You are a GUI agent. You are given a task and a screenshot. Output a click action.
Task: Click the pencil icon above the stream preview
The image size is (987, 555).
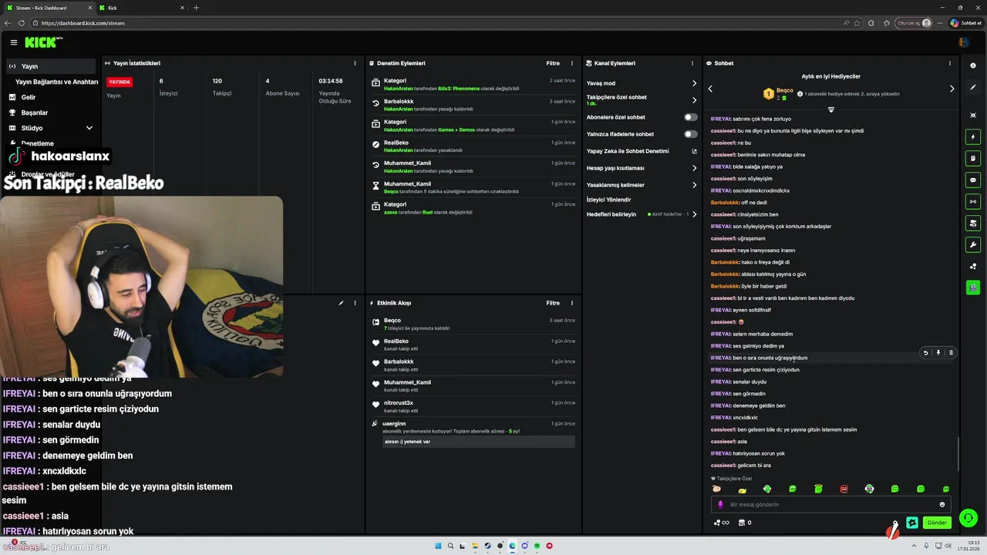(x=341, y=303)
